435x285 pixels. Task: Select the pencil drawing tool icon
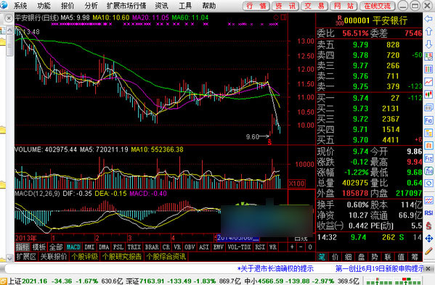click(428, 251)
